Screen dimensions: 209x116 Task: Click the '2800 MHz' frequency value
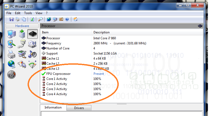[x=100, y=43]
